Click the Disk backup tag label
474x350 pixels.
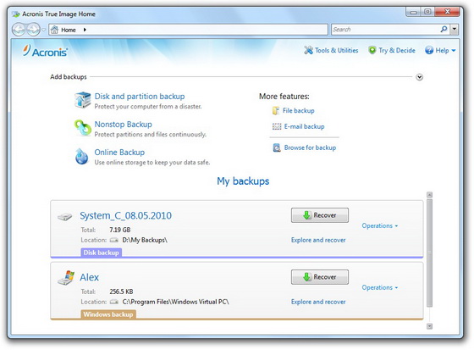pyautogui.click(x=101, y=253)
